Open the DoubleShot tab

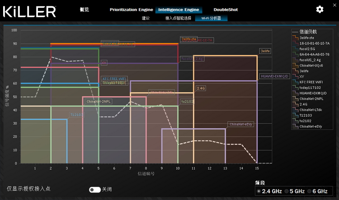226,9
